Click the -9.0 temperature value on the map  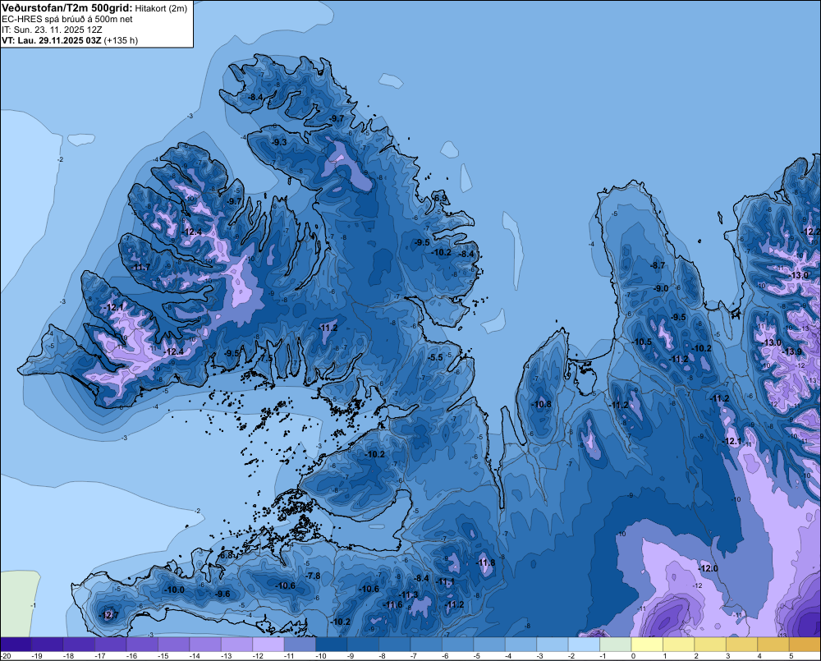click(661, 288)
